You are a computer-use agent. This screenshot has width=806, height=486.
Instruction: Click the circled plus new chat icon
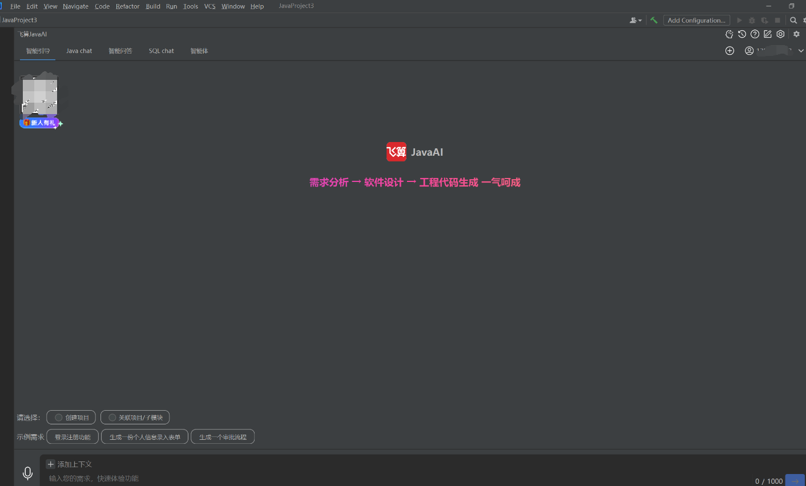[x=730, y=51]
